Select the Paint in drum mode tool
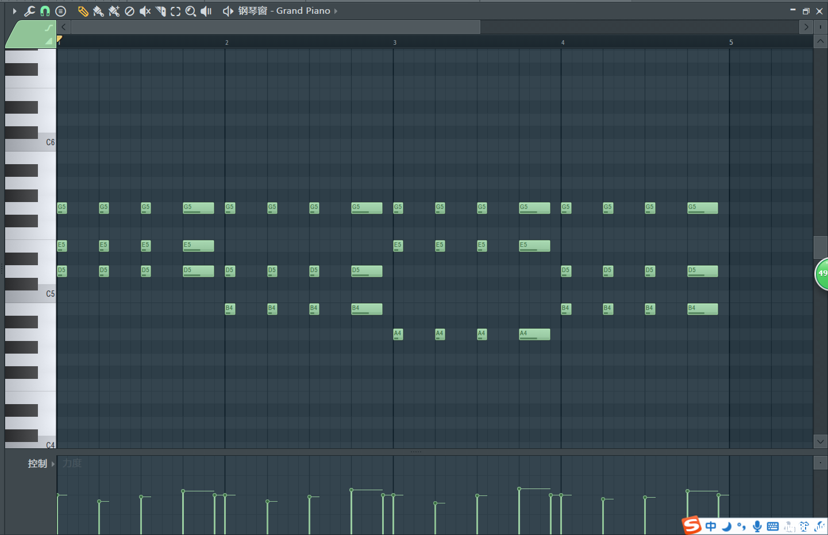Image resolution: width=828 pixels, height=535 pixels. (x=114, y=11)
